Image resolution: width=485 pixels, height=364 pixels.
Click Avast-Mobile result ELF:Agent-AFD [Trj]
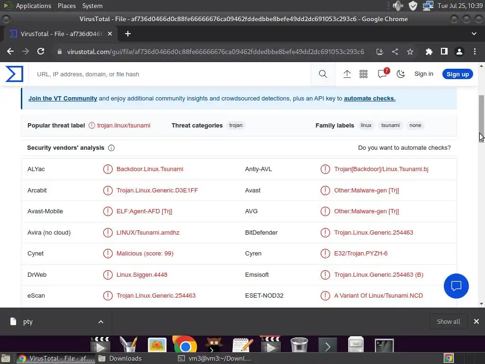(144, 211)
